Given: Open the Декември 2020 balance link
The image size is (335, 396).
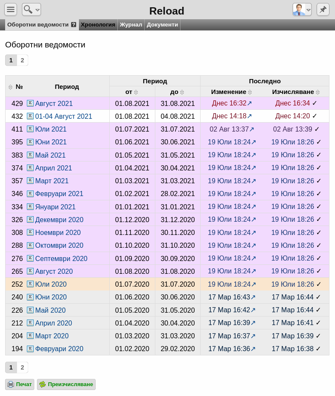Looking at the screenshot, I should [x=59, y=220].
